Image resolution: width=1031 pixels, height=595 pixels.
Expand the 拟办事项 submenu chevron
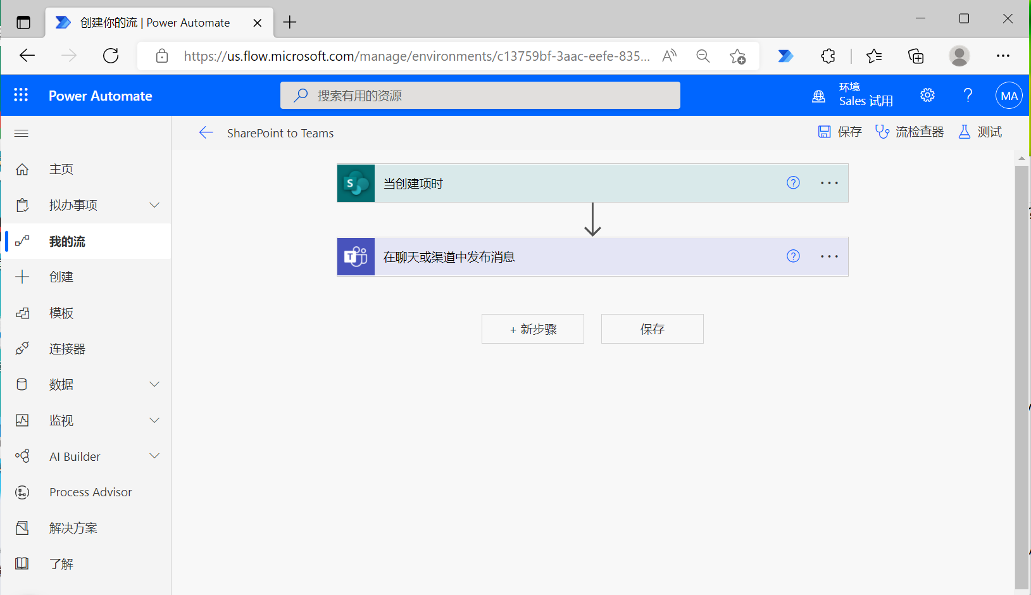tap(154, 205)
